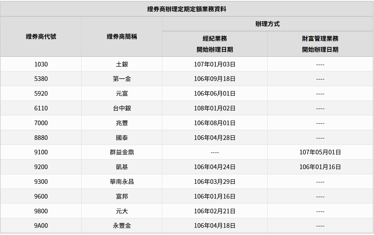Click the 土銀 broker name cell

coord(122,64)
